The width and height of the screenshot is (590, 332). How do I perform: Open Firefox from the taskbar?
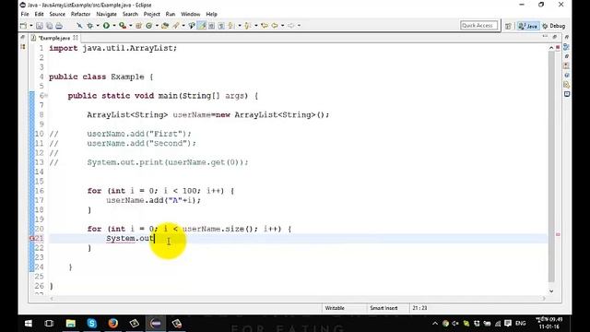point(112,323)
